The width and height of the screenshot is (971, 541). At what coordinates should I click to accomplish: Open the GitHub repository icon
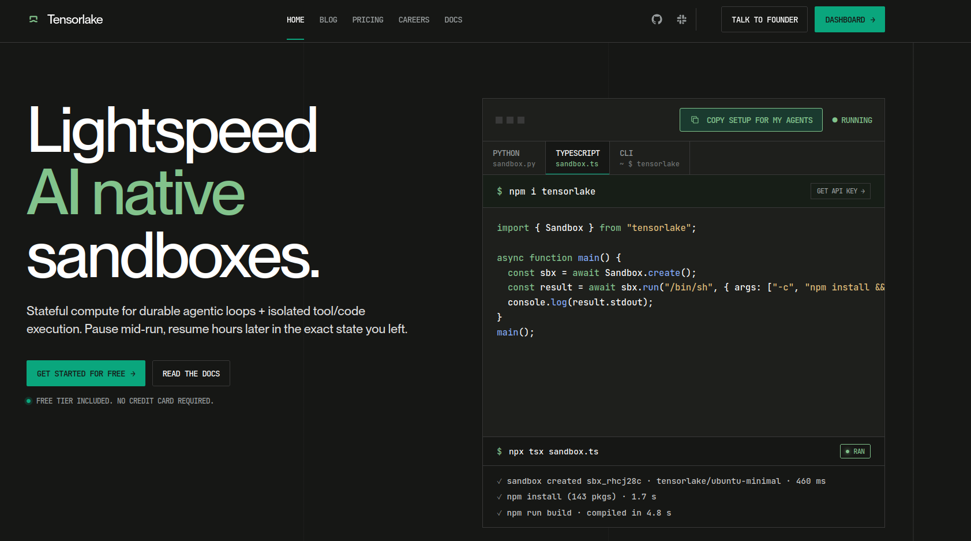coord(657,20)
